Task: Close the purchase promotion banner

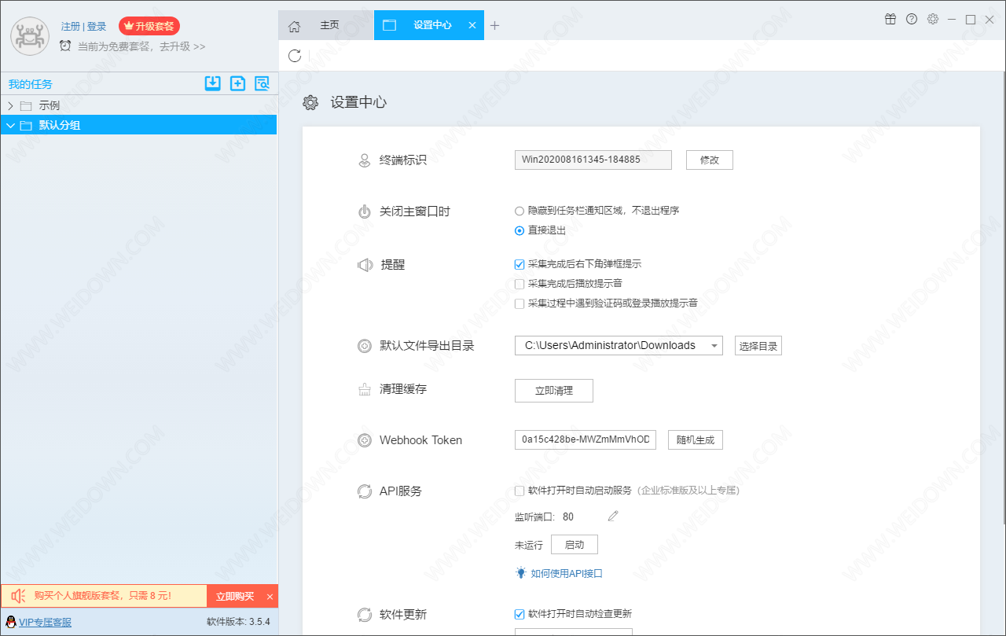Action: (270, 597)
